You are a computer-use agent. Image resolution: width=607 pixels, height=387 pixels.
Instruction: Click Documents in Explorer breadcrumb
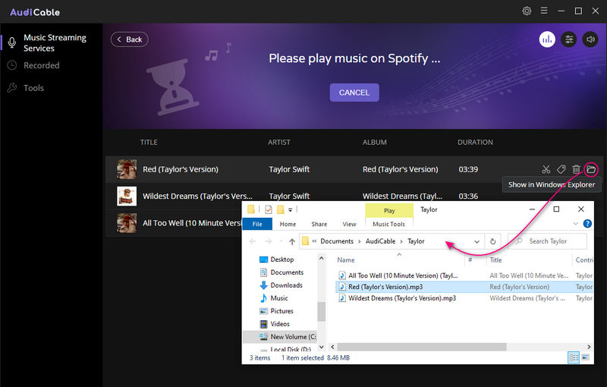(x=337, y=241)
